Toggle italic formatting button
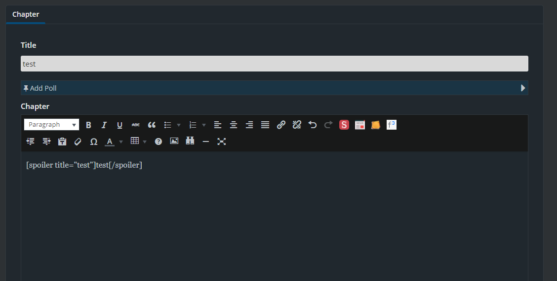Screen dimensions: 557x281 click(x=104, y=125)
